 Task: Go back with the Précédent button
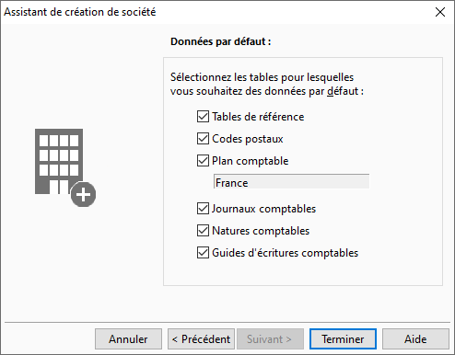point(201,339)
